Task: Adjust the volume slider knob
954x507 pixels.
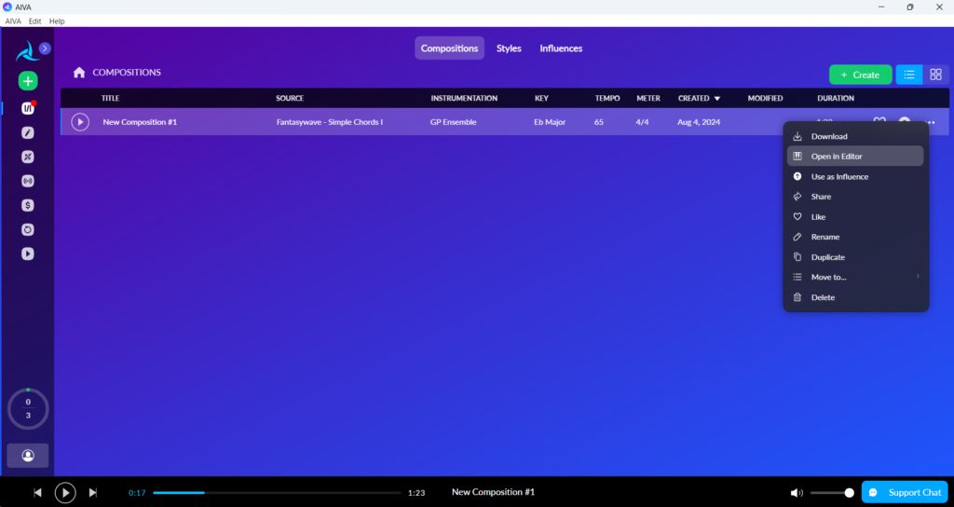Action: coord(849,492)
